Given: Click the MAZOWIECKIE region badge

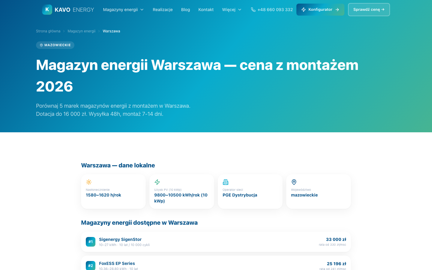Looking at the screenshot, I should coord(55,45).
